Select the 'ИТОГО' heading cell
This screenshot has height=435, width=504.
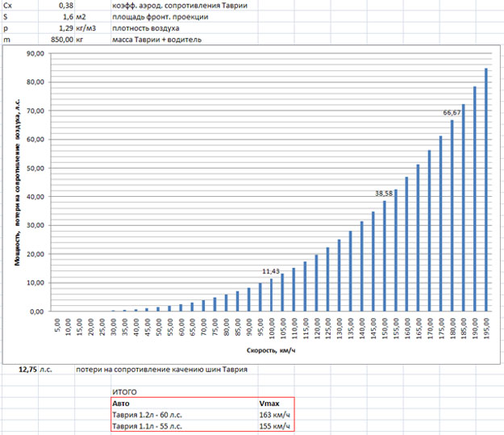(x=125, y=391)
